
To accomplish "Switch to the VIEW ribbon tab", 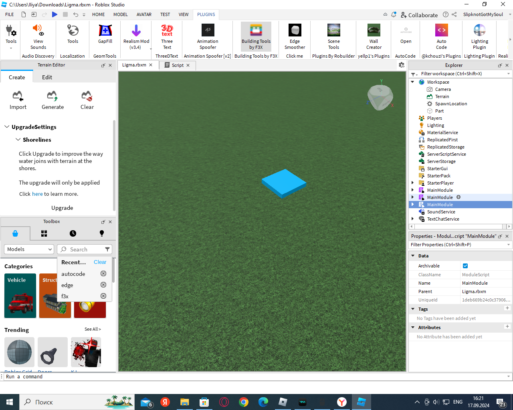I will point(184,14).
